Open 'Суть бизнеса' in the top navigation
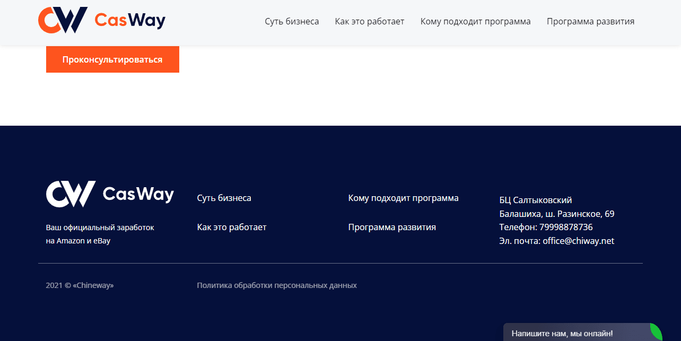Screen dimensions: 681x341 coord(292,21)
